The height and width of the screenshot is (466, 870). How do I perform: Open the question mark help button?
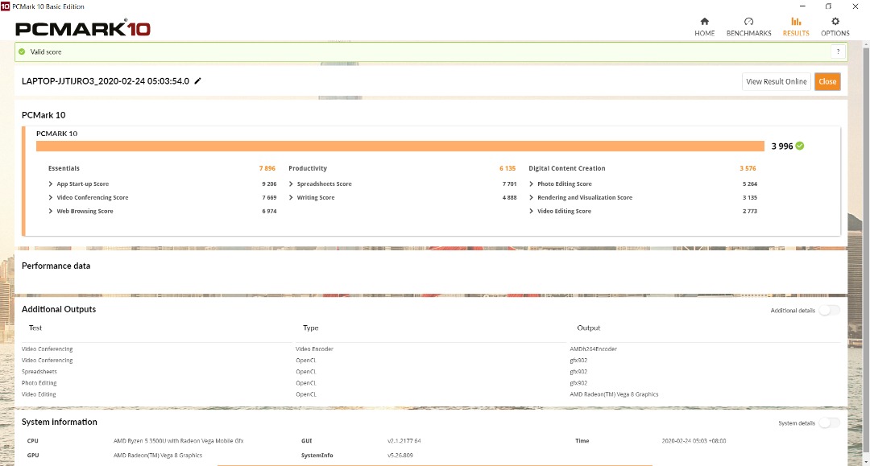point(838,52)
